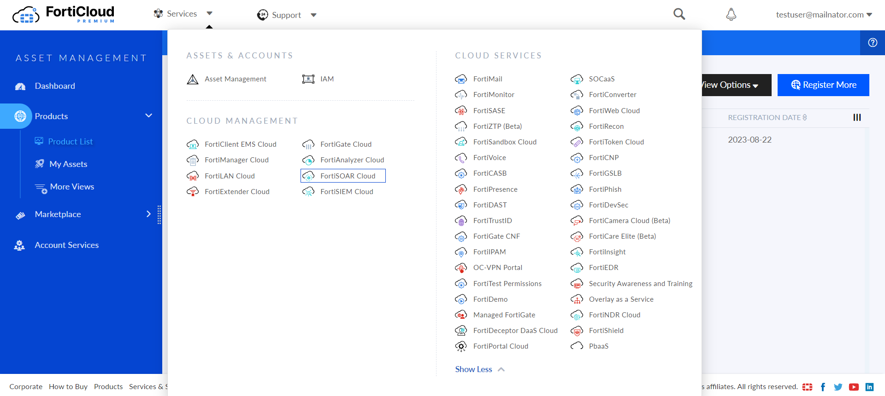Open OC-VPN Portal link
The image size is (885, 396).
pyautogui.click(x=498, y=268)
